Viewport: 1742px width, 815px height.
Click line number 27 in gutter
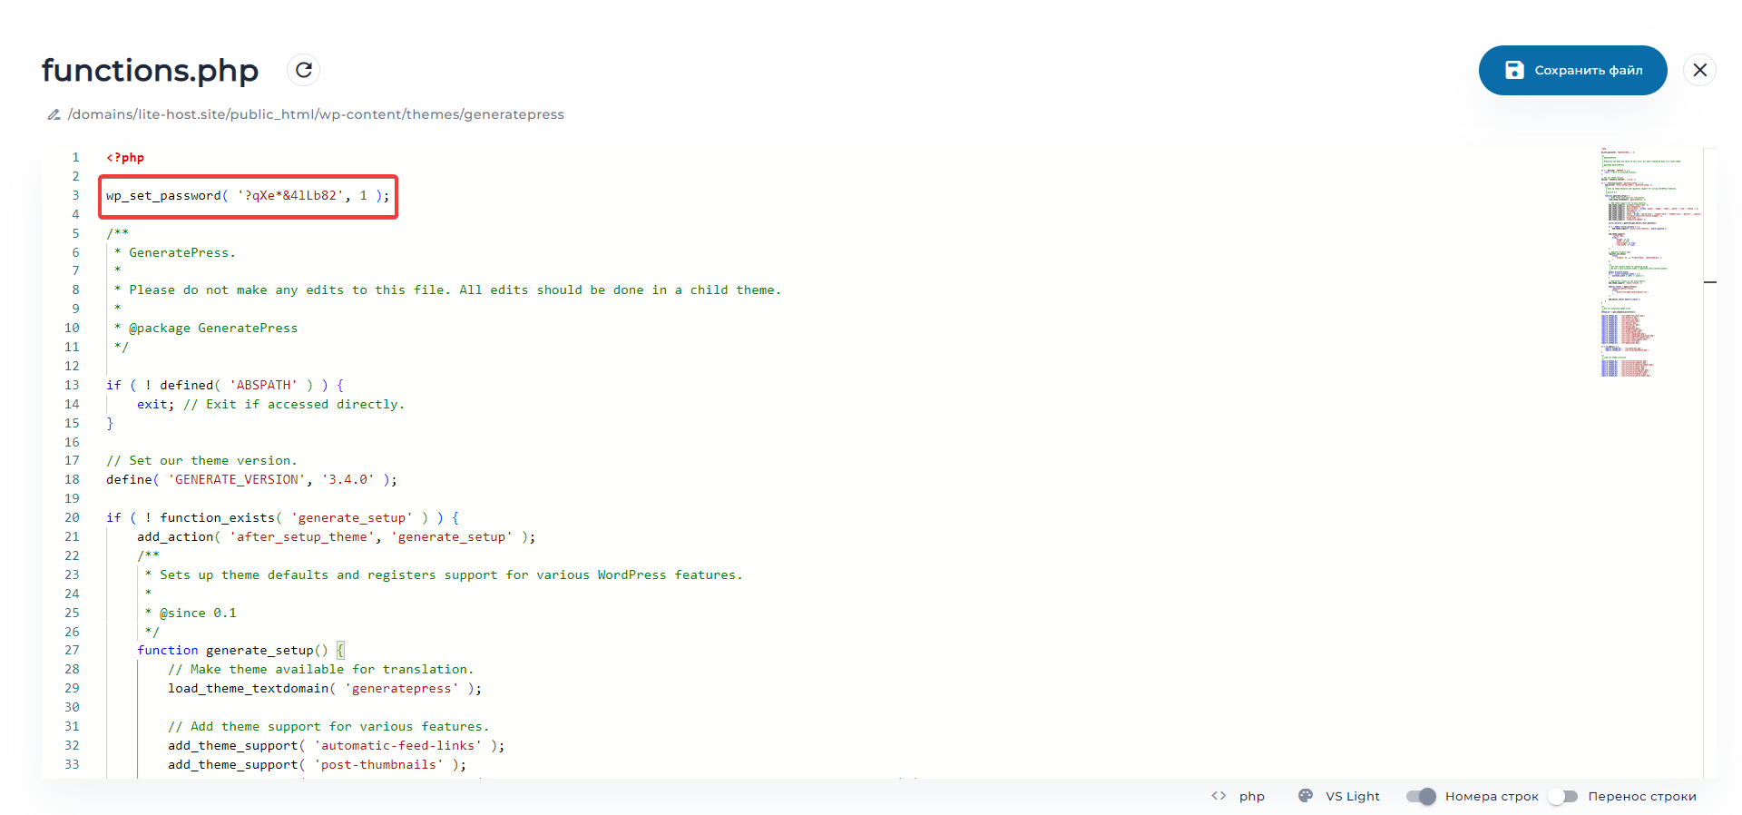tap(72, 651)
